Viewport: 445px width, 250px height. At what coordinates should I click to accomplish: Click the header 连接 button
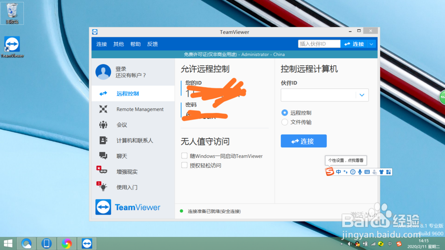[354, 44]
